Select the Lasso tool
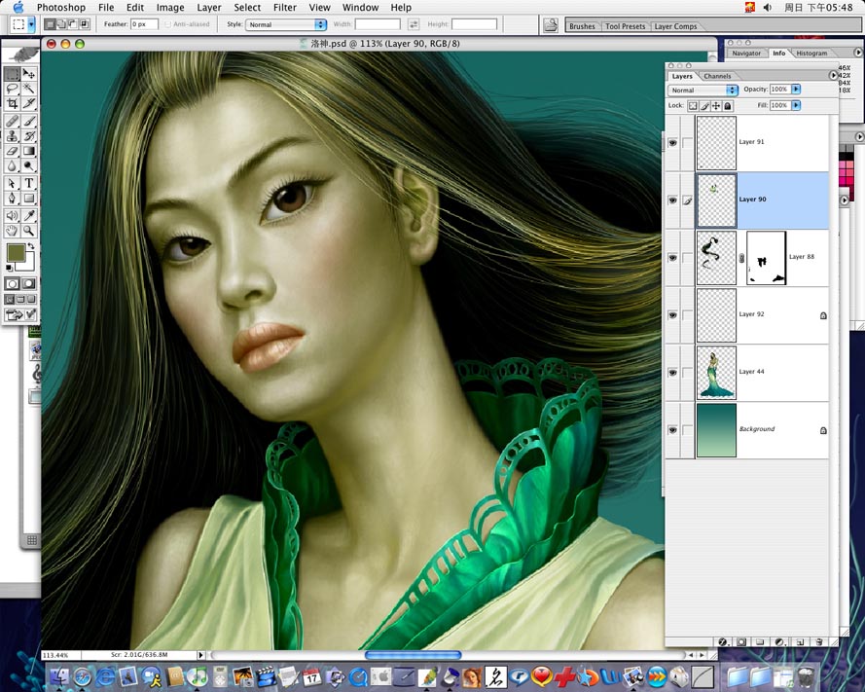Viewport: 865px width, 692px height. point(12,89)
